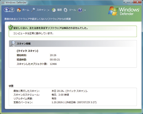The width and height of the screenshot is (143, 114).
Task: Go back with the blue back arrow
Action: pos(7,10)
